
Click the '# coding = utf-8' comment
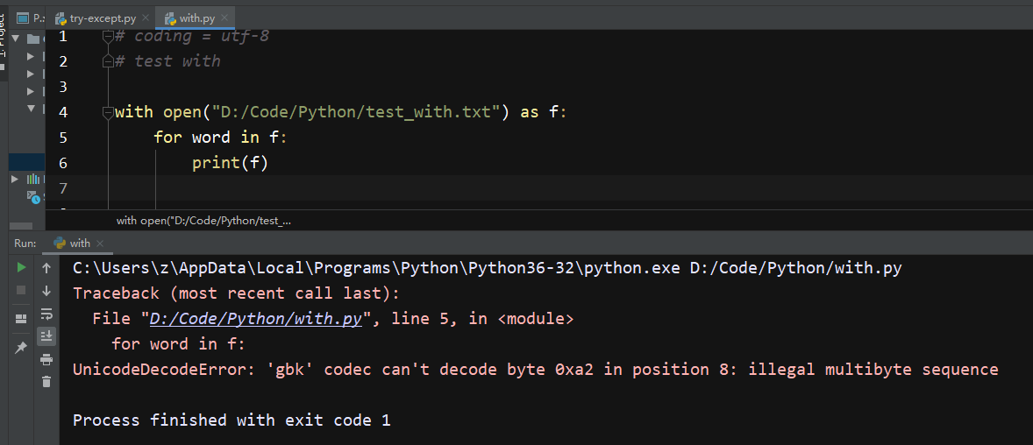coord(192,36)
